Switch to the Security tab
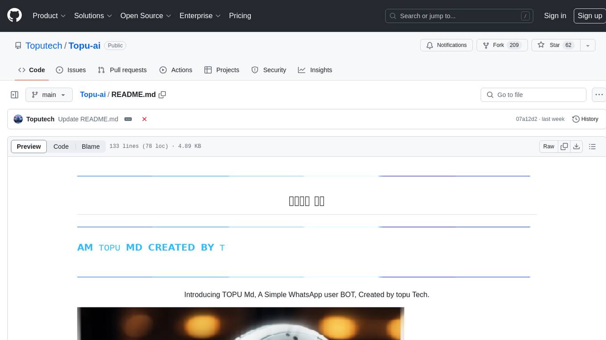Screen dimensions: 606x340 269,70
